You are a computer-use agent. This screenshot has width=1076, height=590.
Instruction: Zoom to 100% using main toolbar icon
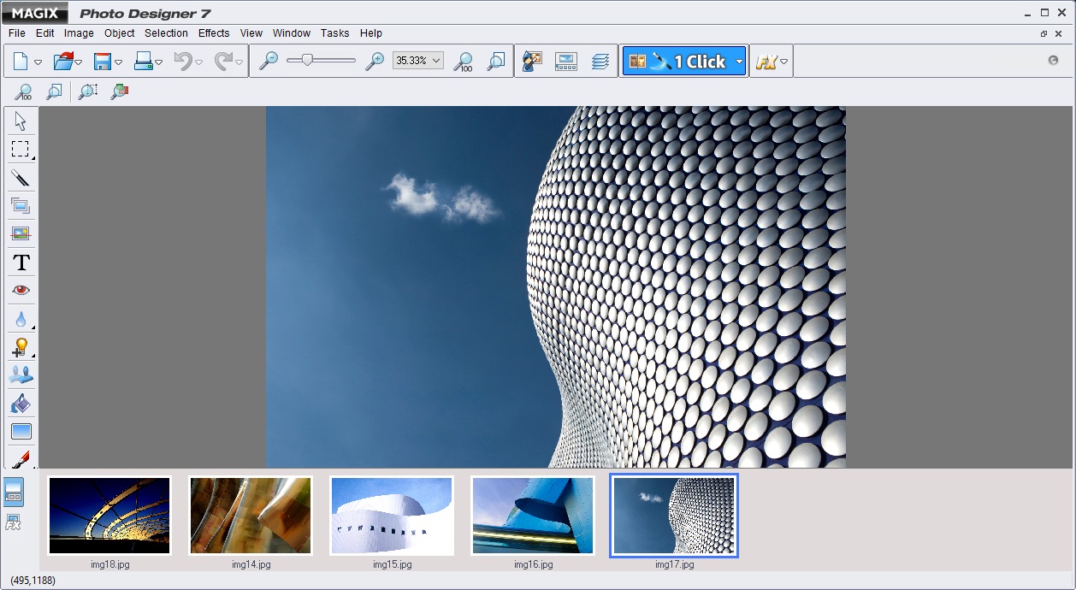click(x=463, y=62)
